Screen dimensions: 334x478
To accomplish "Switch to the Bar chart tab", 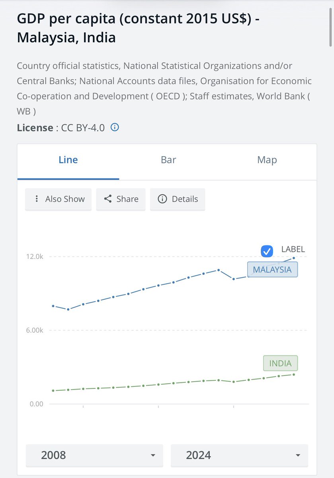I will [168, 160].
